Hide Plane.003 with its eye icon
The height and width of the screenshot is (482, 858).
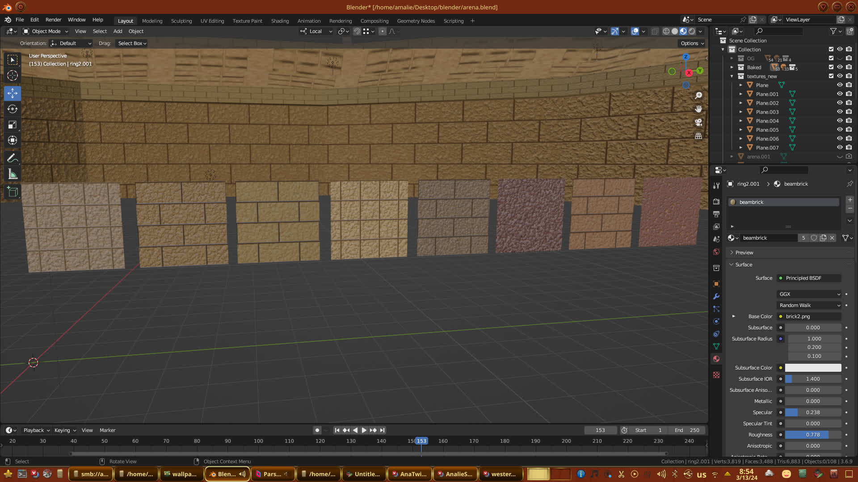click(840, 112)
